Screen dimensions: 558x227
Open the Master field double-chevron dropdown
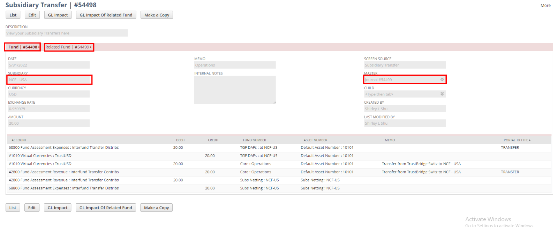point(442,79)
